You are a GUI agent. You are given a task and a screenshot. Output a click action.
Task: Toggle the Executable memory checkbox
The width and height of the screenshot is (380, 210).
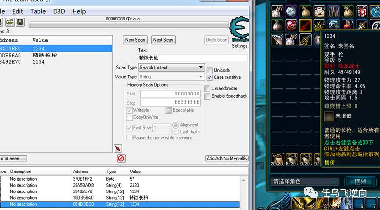coord(169,110)
